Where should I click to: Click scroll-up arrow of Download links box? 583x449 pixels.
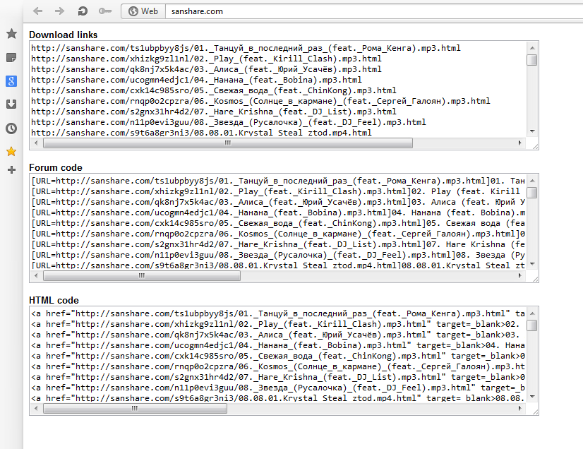point(532,48)
